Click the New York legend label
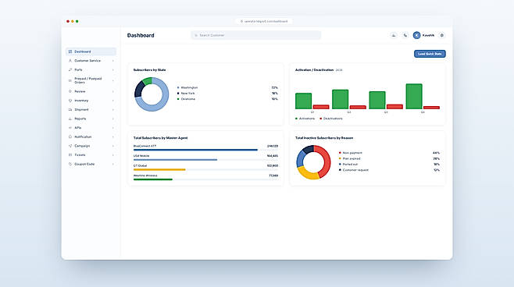This screenshot has height=287, width=514. click(187, 94)
